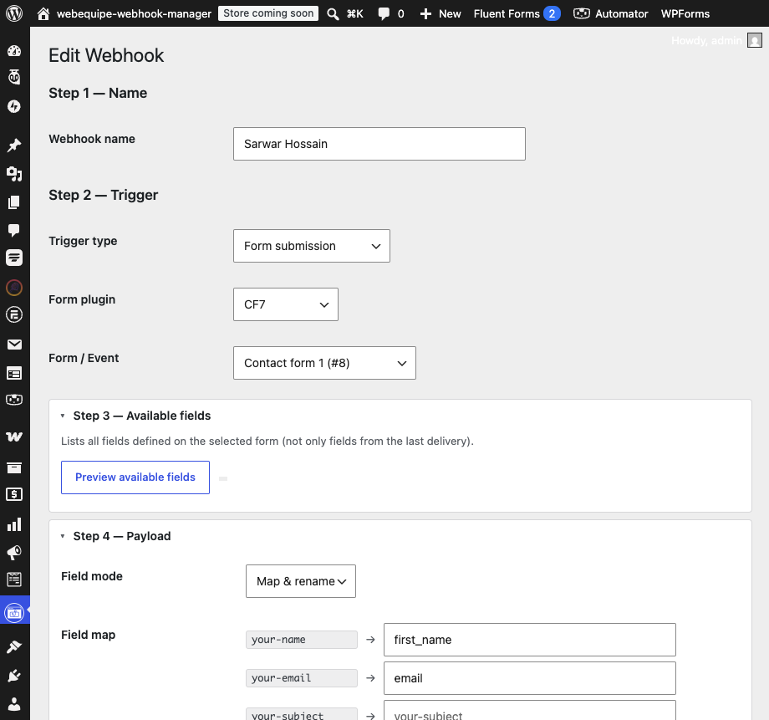Click the your-name source field tag
The width and height of the screenshot is (769, 720).
(x=302, y=640)
